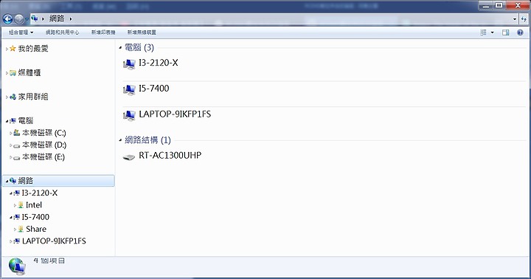Expand 媒體櫃 tree node
Screen dimensions: 531x279
(x=7, y=73)
